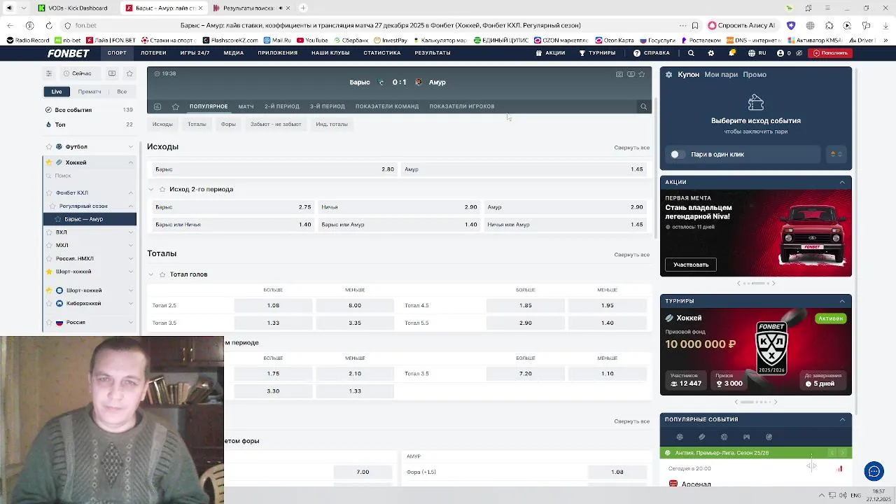Collapse the АКЦИИ panel
This screenshot has height=504, width=896.
coord(842,182)
